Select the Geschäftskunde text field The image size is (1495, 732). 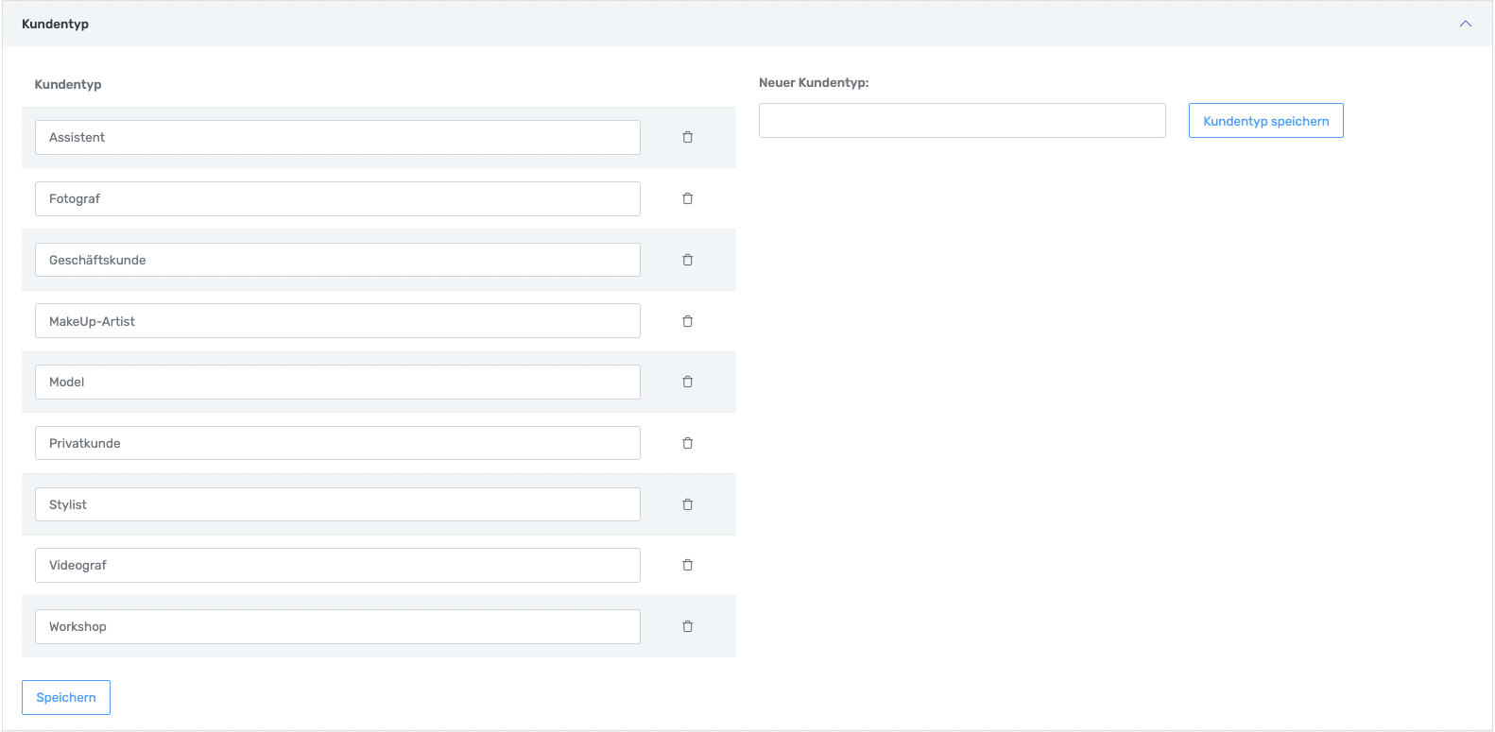tap(337, 260)
